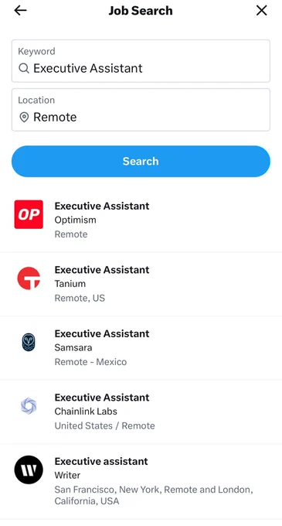Image resolution: width=282 pixels, height=526 pixels.
Task: Close the Job Search screen
Action: click(262, 10)
